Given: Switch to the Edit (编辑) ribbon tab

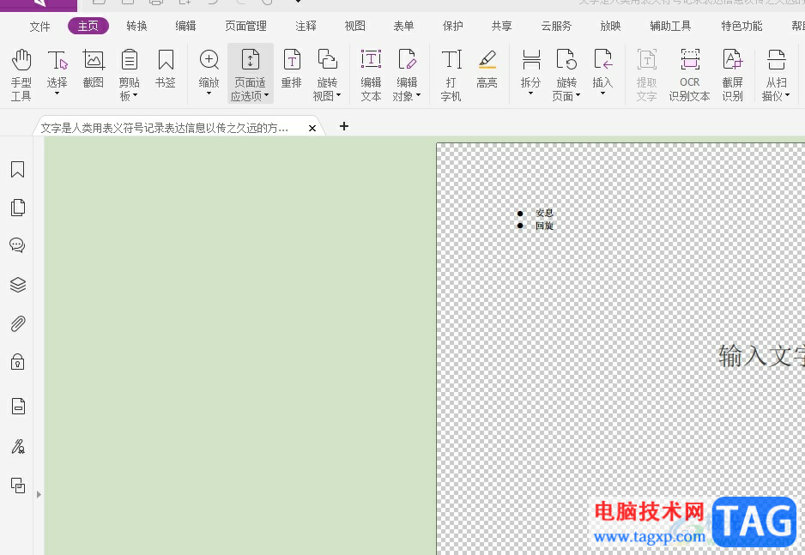Looking at the screenshot, I should pyautogui.click(x=186, y=26).
